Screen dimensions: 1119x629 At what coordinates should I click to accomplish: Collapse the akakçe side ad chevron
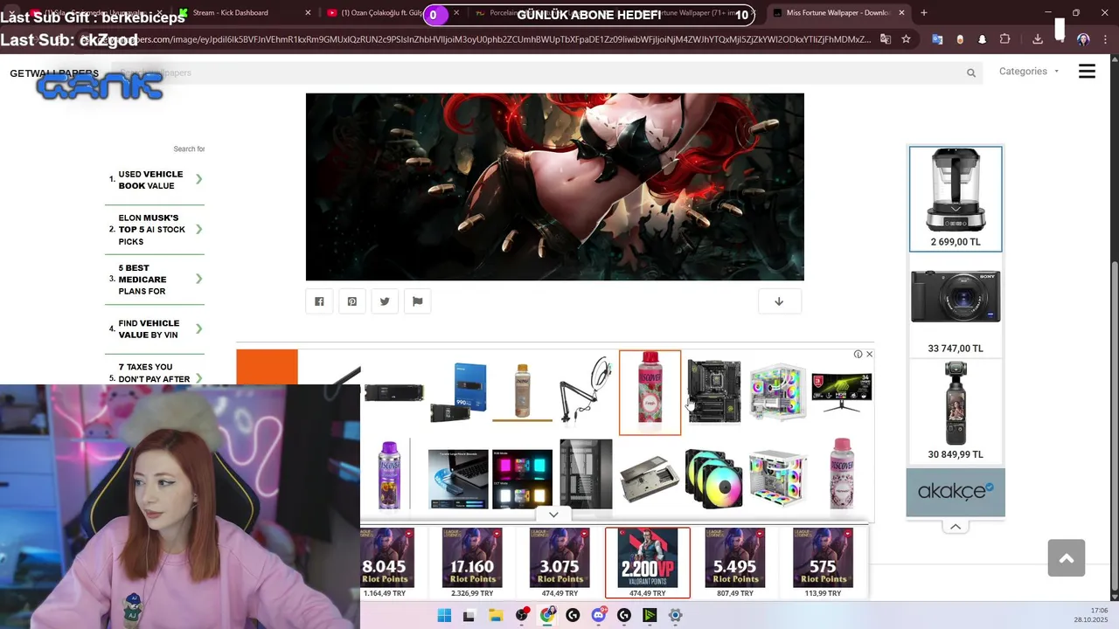click(956, 526)
